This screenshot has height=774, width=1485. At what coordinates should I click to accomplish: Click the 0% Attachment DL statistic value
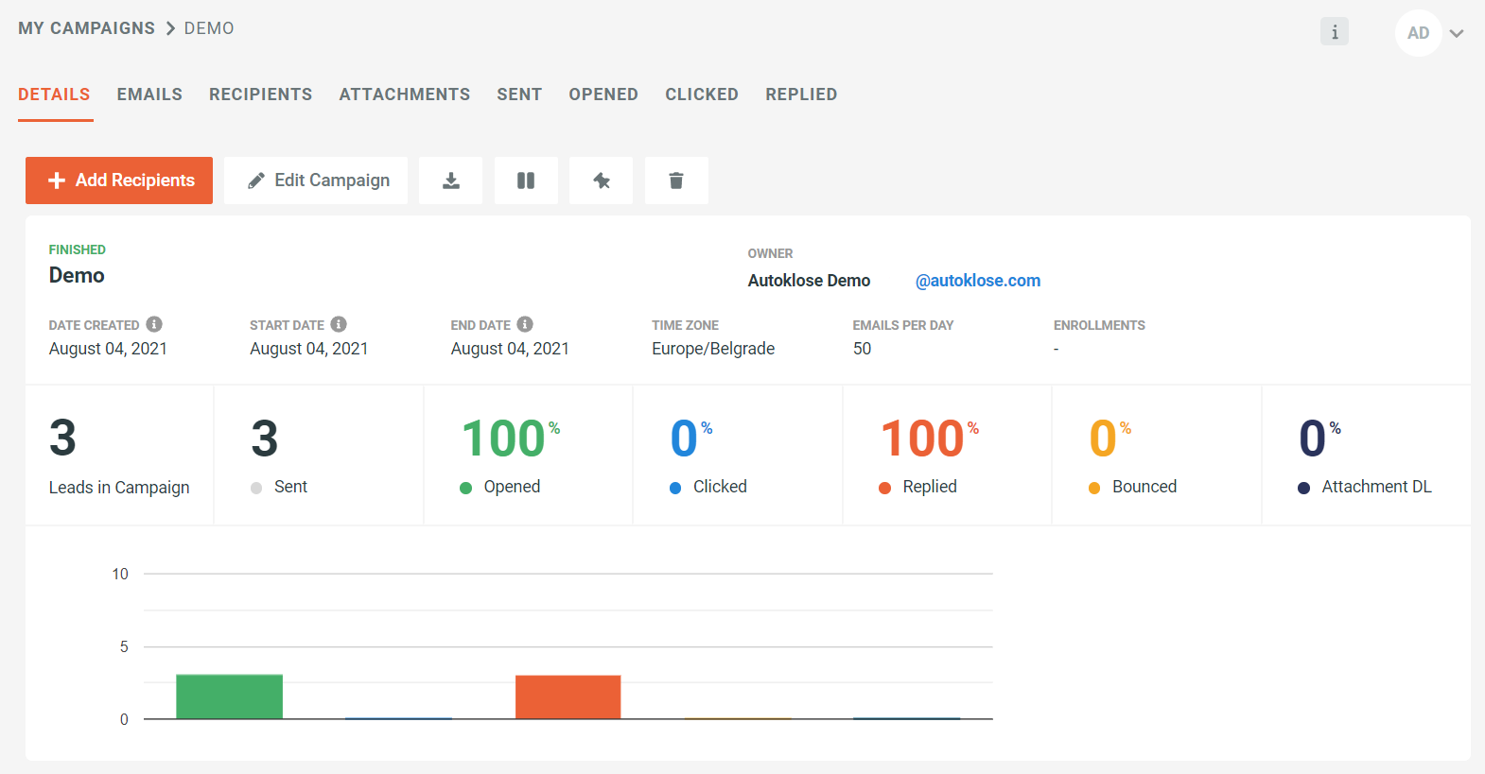pyautogui.click(x=1319, y=439)
